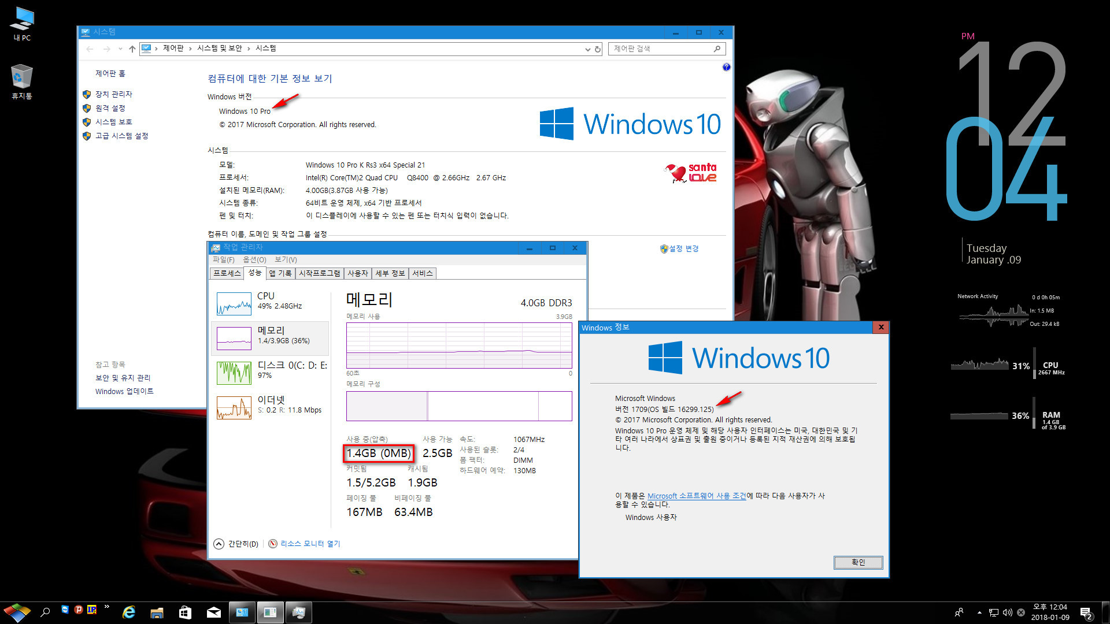Expand chevron after 시스템 및 보안
The height and width of the screenshot is (624, 1110).
pyautogui.click(x=249, y=49)
